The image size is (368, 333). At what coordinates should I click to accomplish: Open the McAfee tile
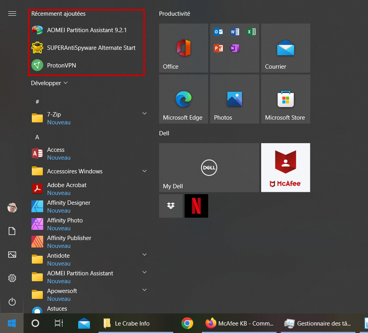click(286, 167)
